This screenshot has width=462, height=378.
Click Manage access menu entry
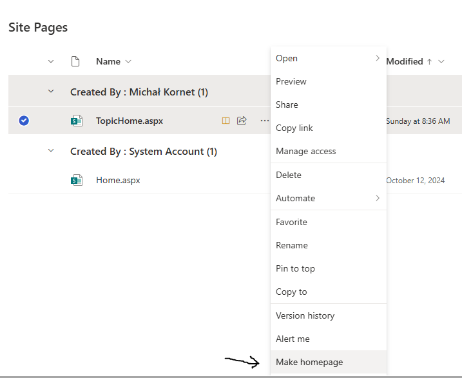click(x=305, y=151)
